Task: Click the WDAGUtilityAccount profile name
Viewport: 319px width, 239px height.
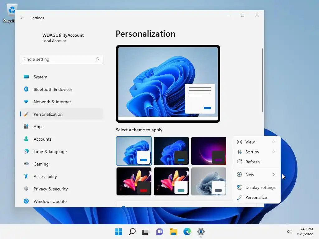Action: tap(63, 35)
